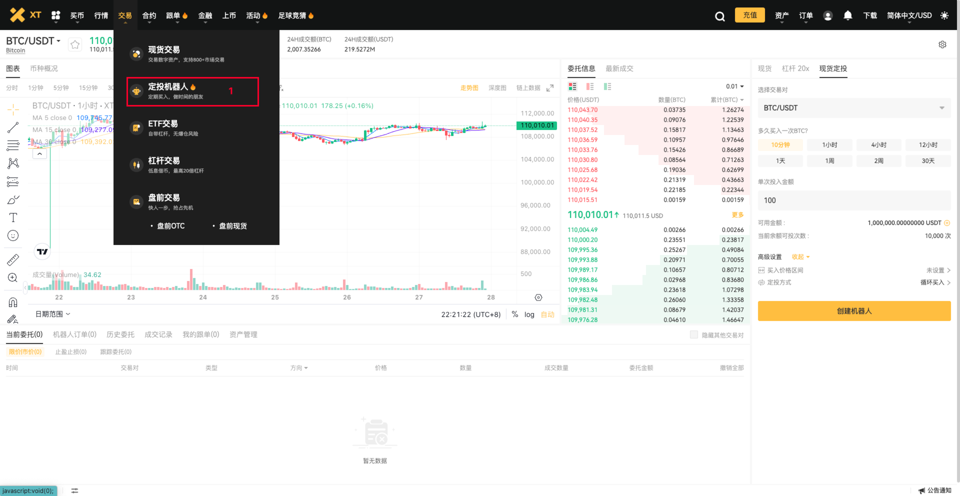Viewport: 960px width, 496px height.
Task: Open 定投方式 循环买入 setting
Action: click(x=854, y=282)
